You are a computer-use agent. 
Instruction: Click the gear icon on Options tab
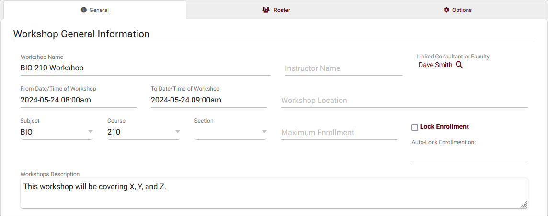(446, 10)
